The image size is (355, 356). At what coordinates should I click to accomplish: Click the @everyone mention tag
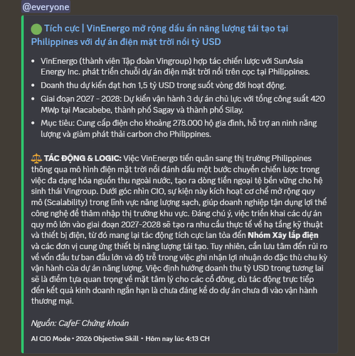[46, 7]
